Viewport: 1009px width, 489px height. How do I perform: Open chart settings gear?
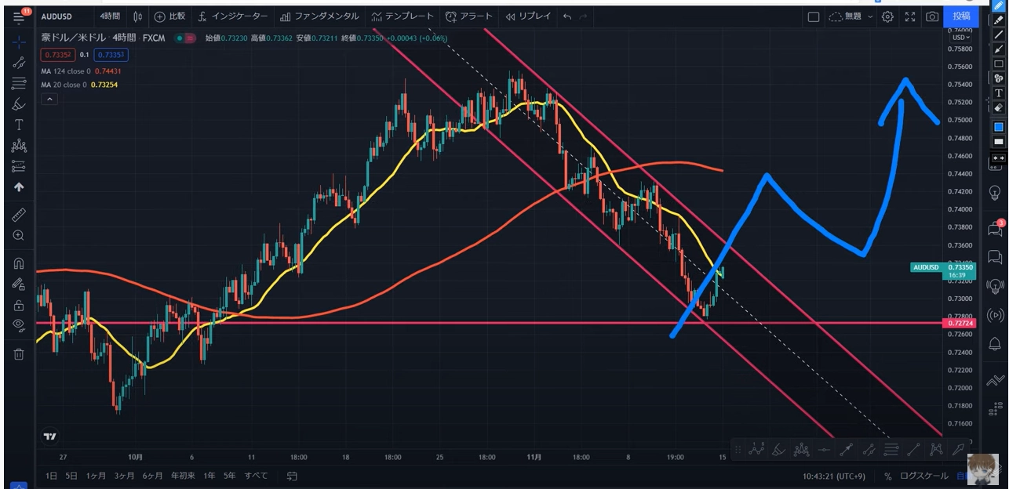pyautogui.click(x=887, y=16)
